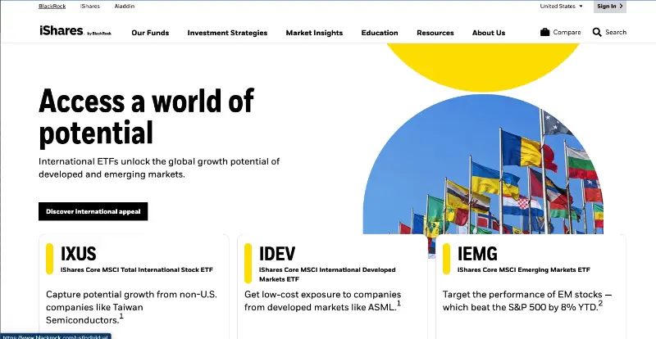The image size is (656, 339).
Task: Open the Resources menu
Action: (x=435, y=33)
